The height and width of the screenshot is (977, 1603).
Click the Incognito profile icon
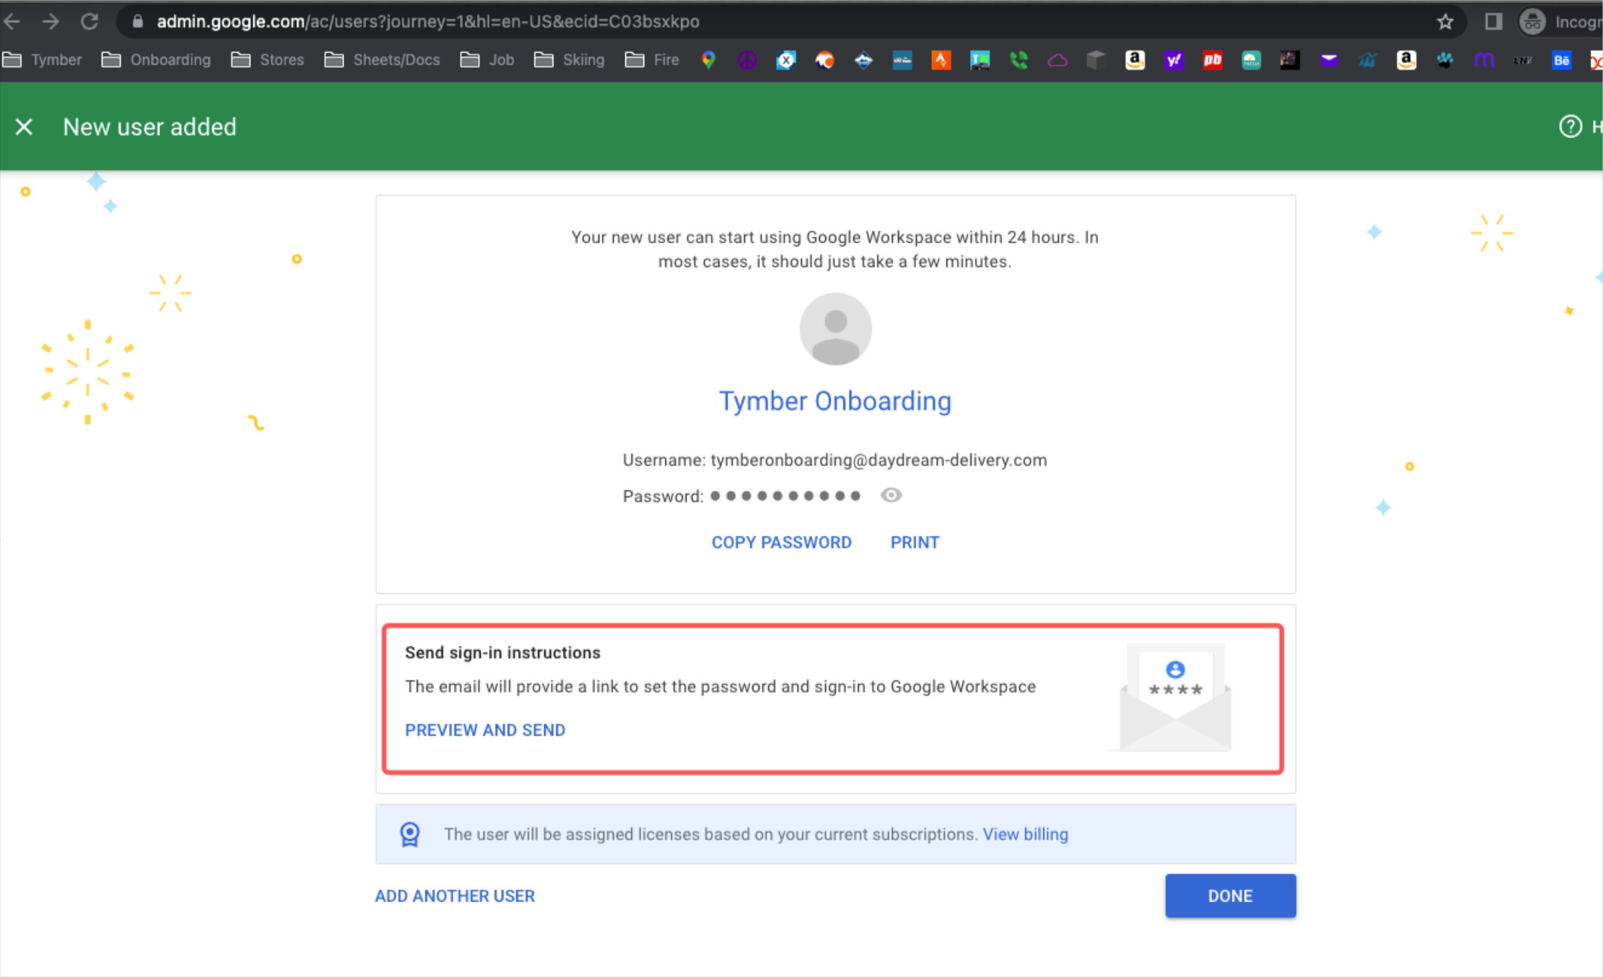(x=1533, y=21)
